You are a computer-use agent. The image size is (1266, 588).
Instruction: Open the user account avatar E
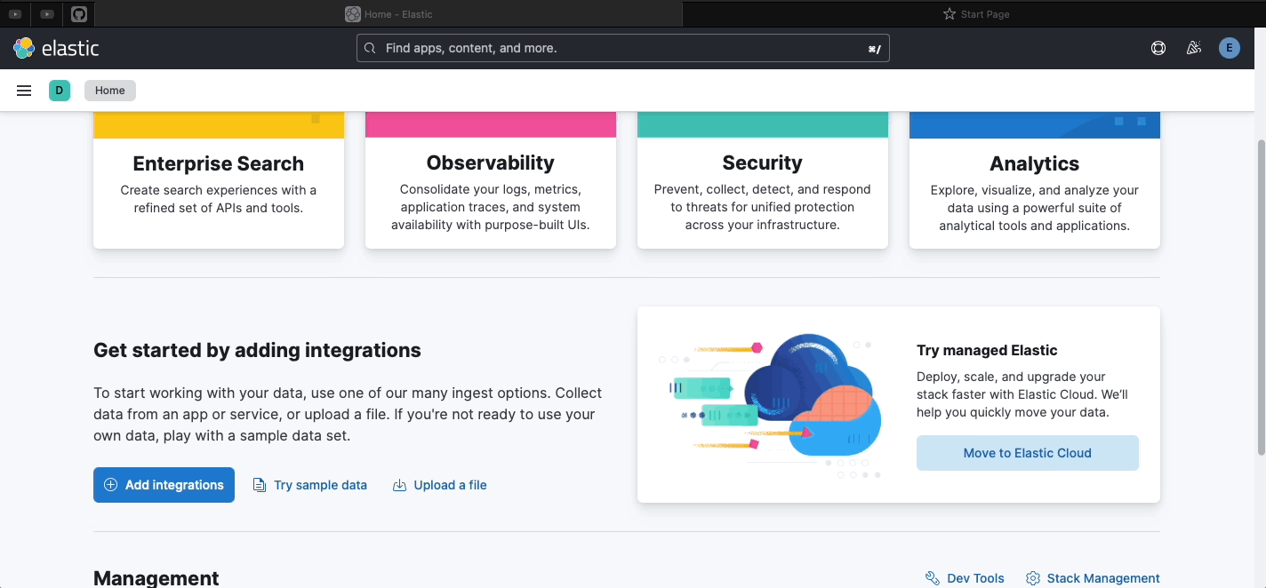(x=1229, y=48)
